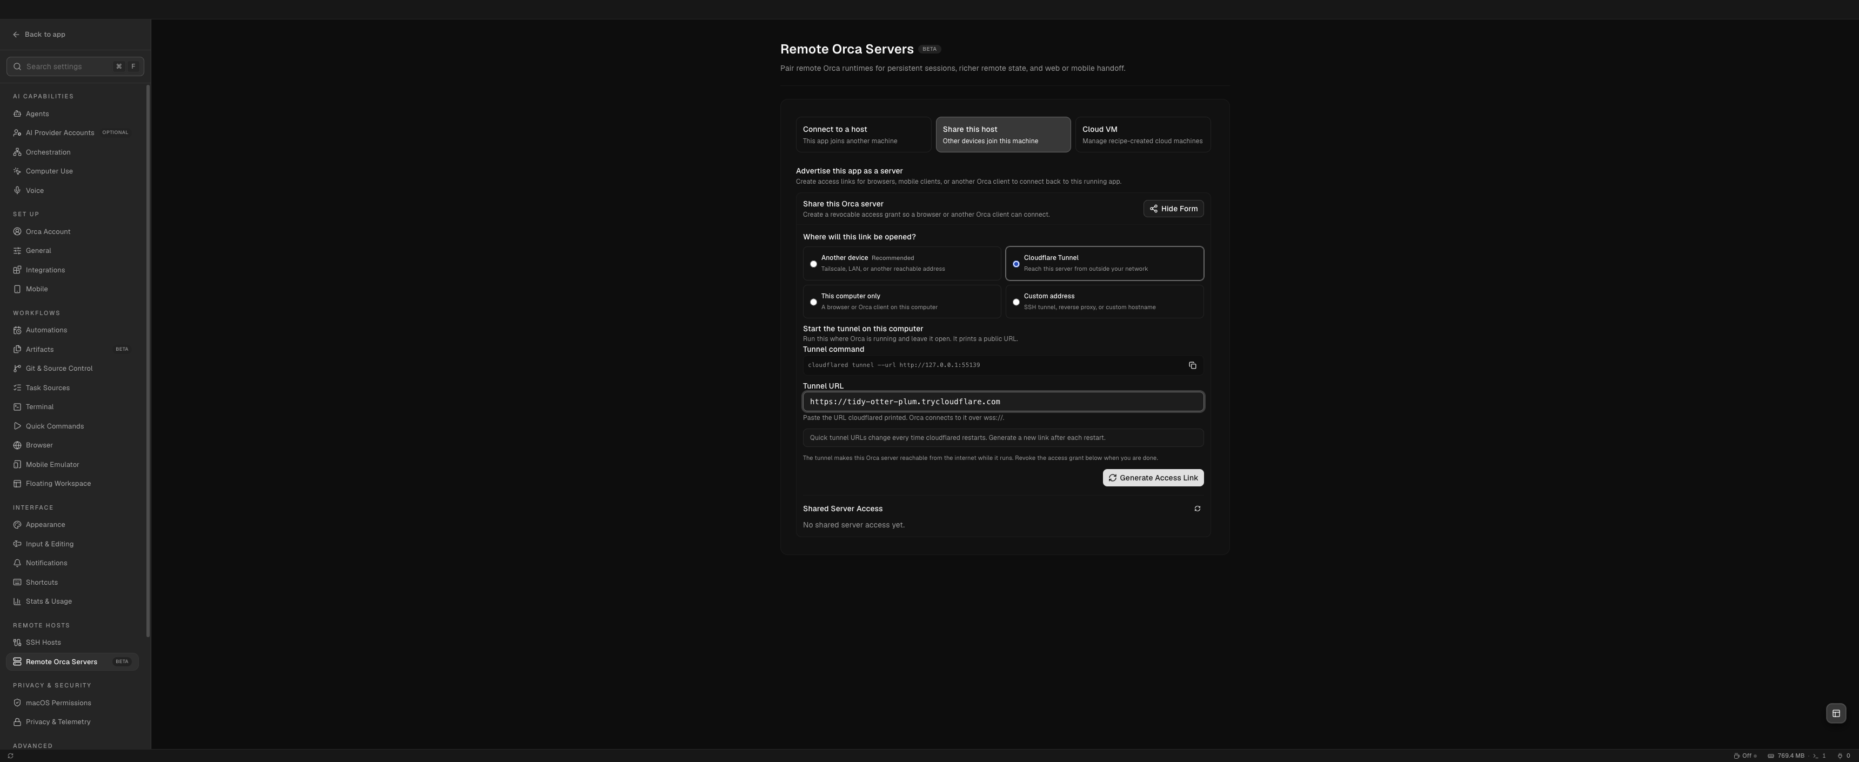Open Stats & Usage settings
Image resolution: width=1859 pixels, height=762 pixels.
click(72, 601)
